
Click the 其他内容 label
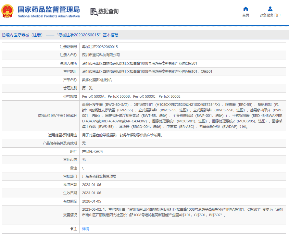pyautogui.click(x=70, y=160)
